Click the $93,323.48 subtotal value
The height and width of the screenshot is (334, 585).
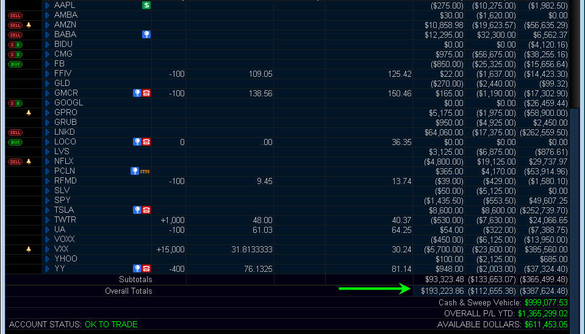(444, 280)
